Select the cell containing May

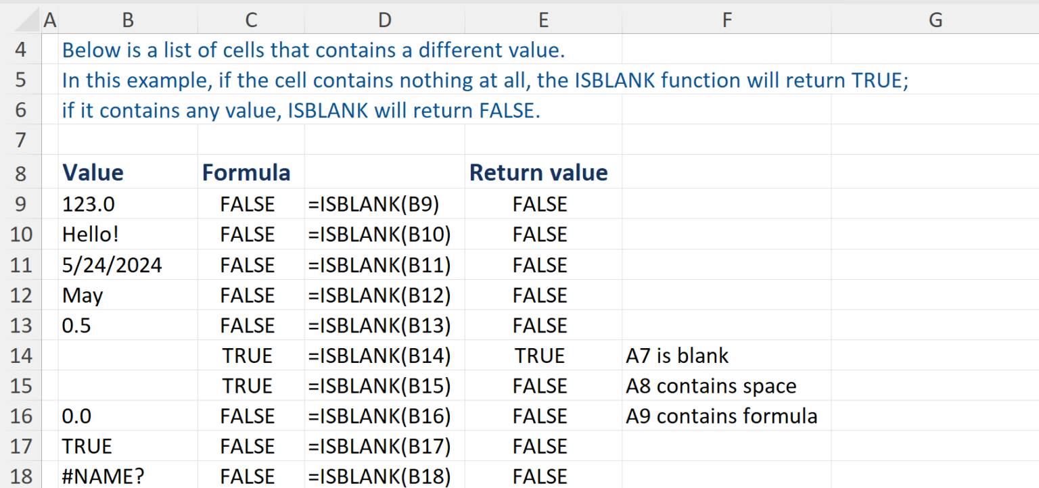click(83, 295)
